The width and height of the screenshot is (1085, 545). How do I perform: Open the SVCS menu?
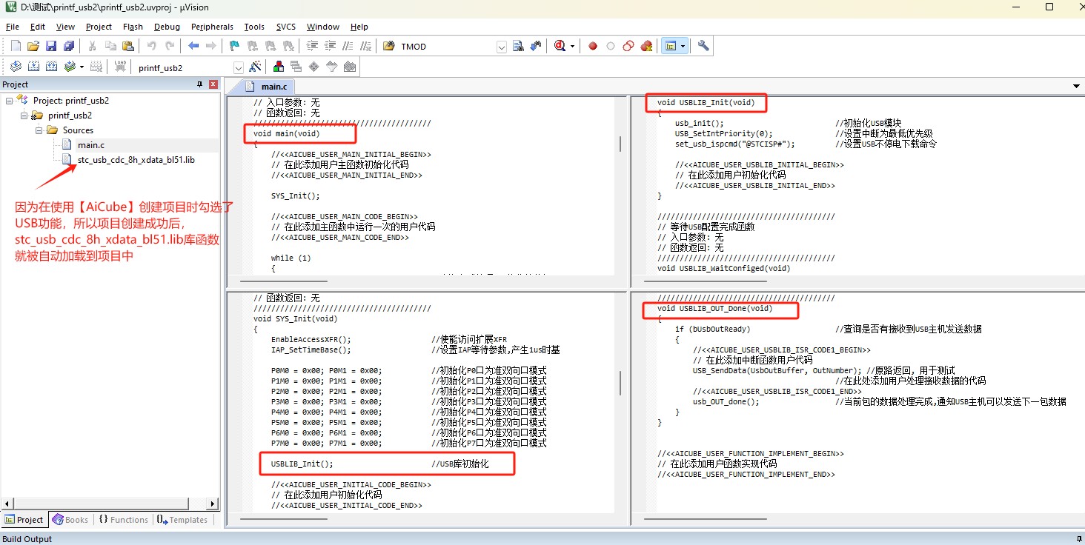[x=285, y=27]
